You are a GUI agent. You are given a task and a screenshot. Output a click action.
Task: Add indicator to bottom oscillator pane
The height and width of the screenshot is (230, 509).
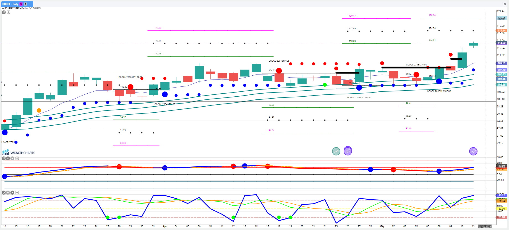[x=17, y=192]
